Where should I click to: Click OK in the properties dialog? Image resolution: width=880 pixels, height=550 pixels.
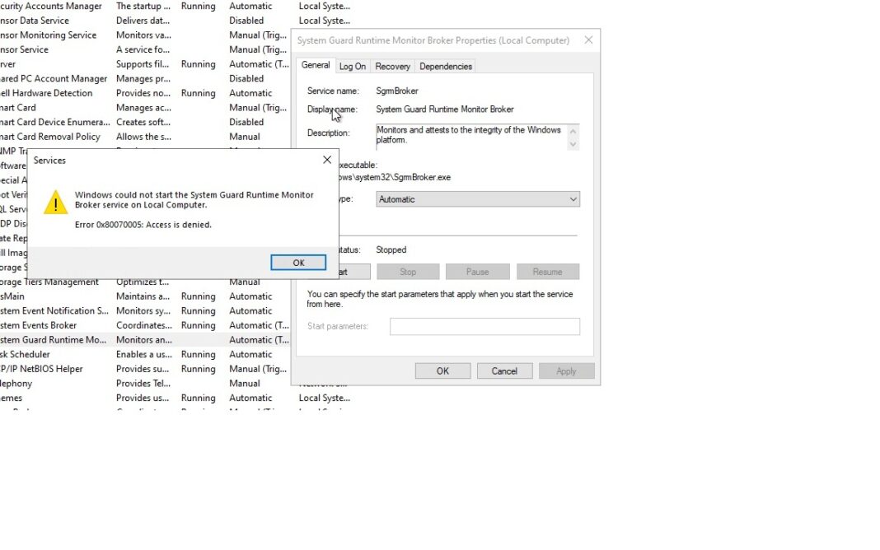pos(442,370)
